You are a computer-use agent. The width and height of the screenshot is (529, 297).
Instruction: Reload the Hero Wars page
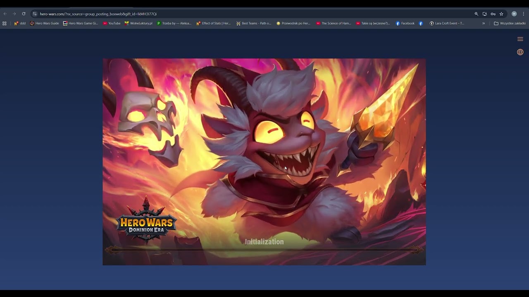coord(24,14)
